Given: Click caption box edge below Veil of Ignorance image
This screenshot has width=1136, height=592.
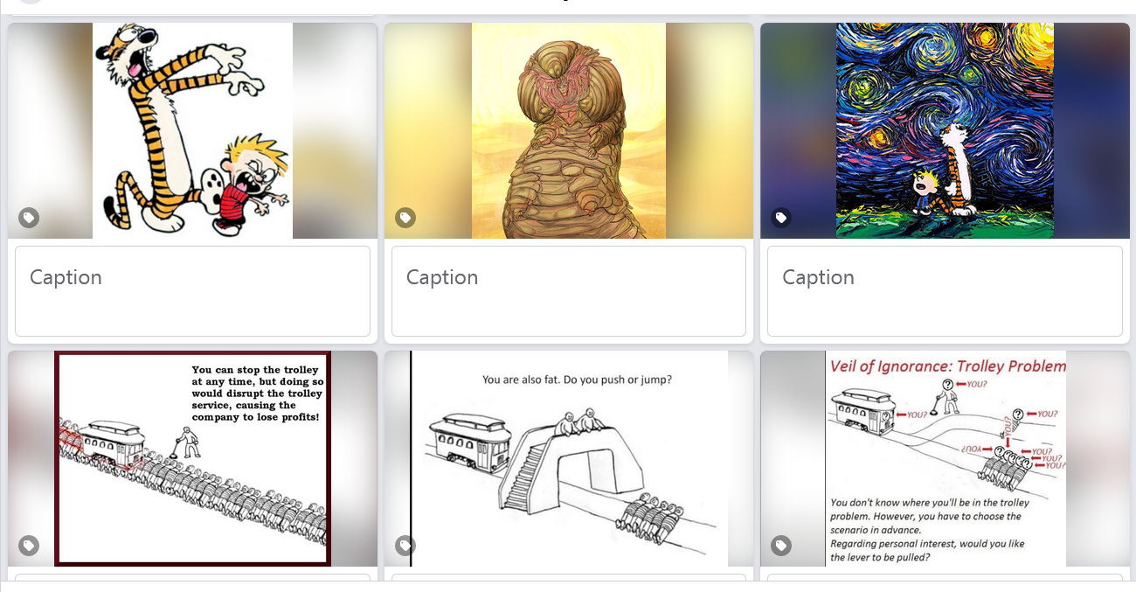Looking at the screenshot, I should (x=945, y=576).
